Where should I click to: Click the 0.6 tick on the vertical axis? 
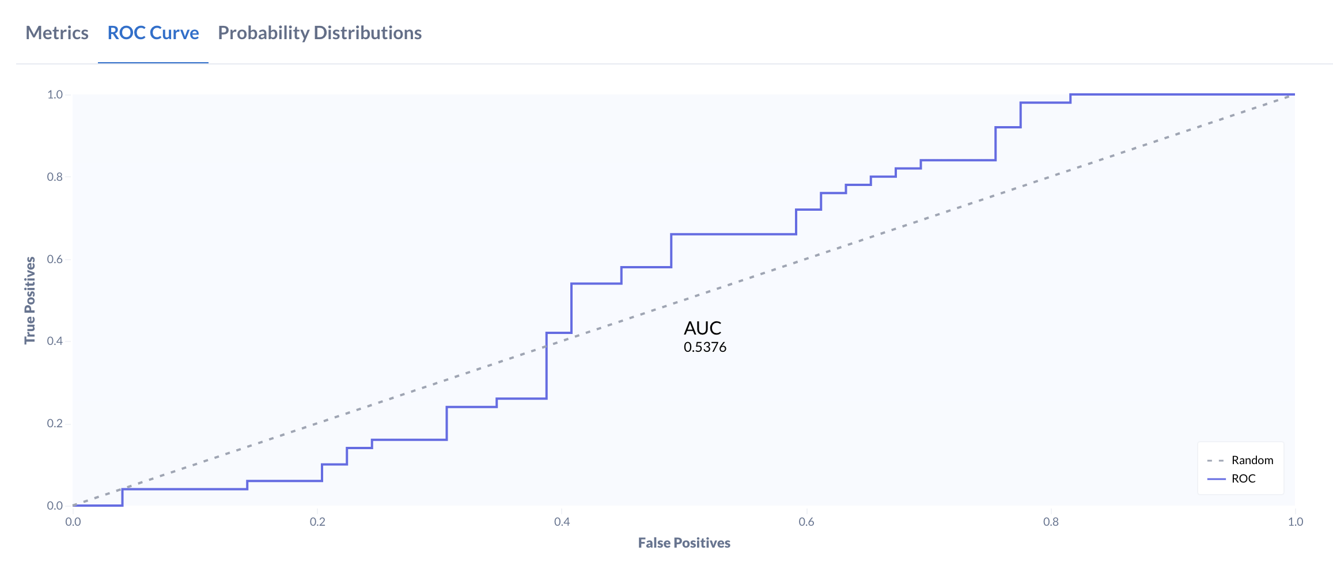coord(55,259)
